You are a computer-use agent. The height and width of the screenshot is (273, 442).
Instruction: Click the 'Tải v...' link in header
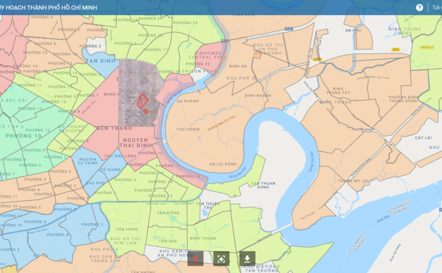click(x=436, y=7)
